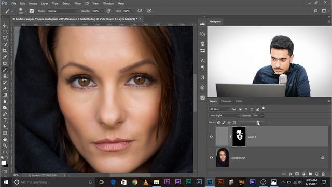Create a new group folder button
Screen dimensions: 332x187
(x=310, y=174)
